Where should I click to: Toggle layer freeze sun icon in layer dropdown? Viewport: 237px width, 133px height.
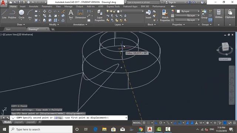pos(111,11)
